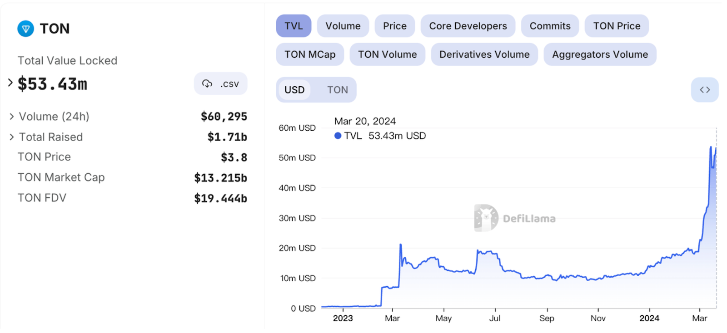Click the $53.43m total value
This screenshot has height=333, width=727.
(52, 84)
